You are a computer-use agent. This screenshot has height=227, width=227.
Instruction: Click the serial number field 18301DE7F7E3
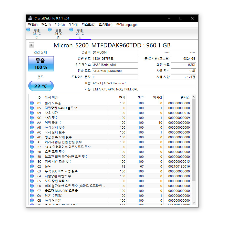coord(115,59)
